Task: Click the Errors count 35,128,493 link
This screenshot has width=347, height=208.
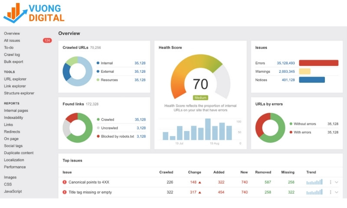Action: click(285, 63)
